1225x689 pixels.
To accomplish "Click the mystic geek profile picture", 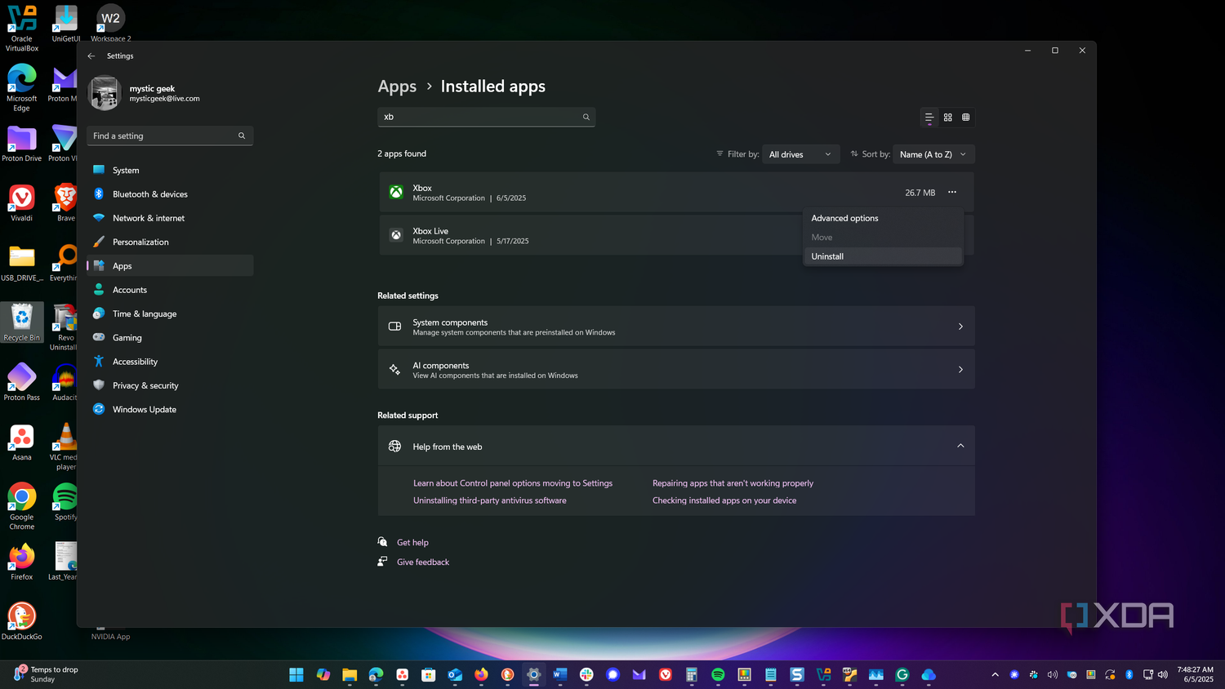I will [105, 93].
